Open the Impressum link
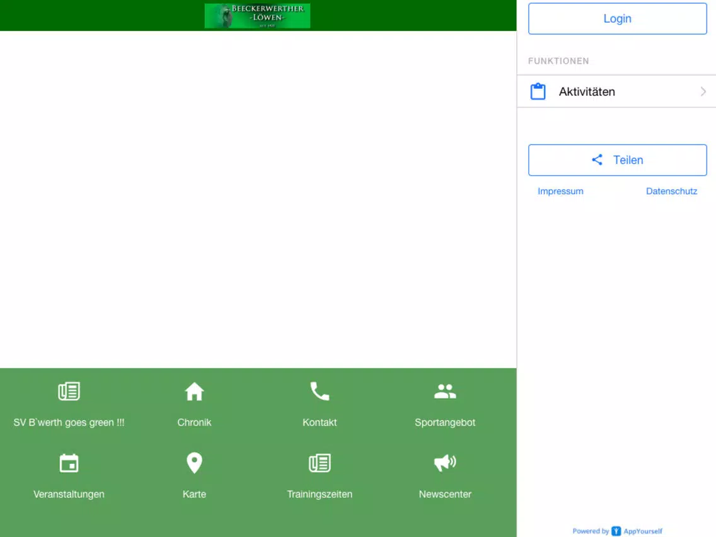This screenshot has height=537, width=716. click(560, 192)
